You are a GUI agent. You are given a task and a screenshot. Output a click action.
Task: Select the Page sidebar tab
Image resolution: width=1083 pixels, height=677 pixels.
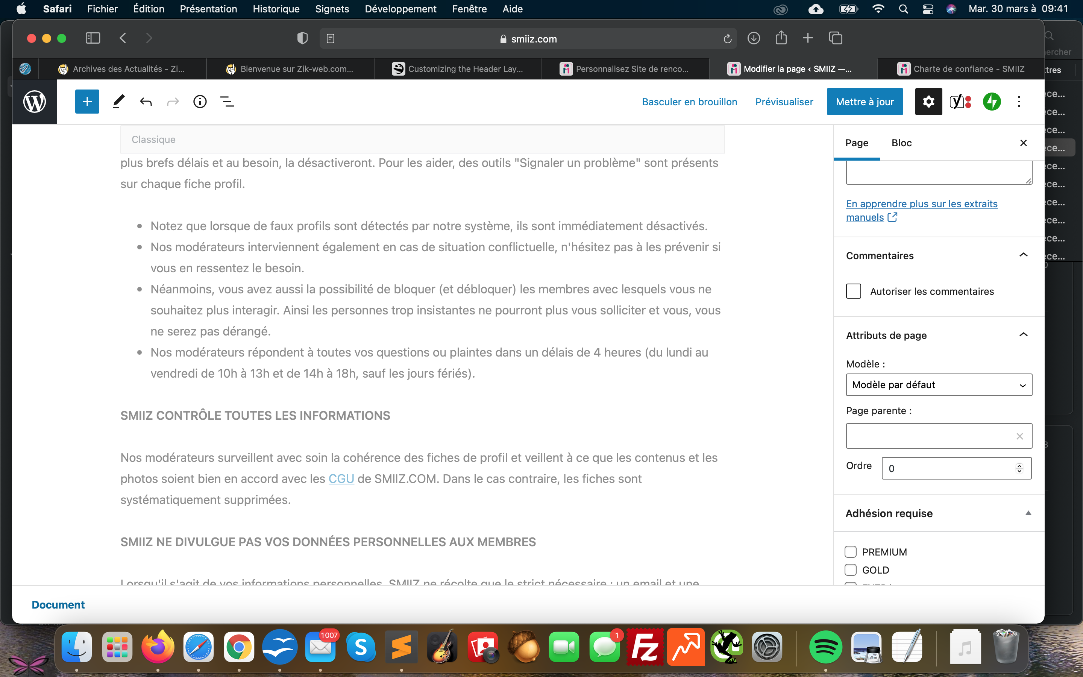[x=857, y=143]
